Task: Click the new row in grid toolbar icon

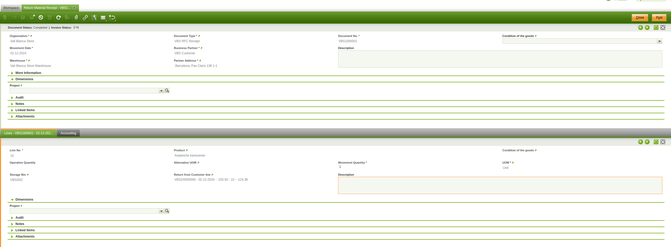Action: point(14,18)
